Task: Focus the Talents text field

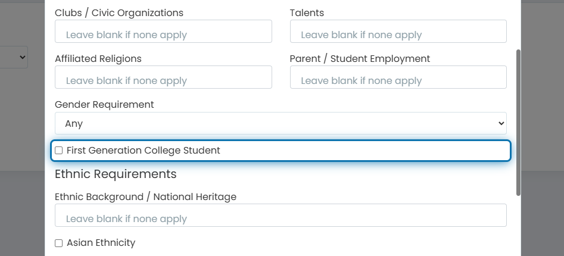Action: click(398, 32)
